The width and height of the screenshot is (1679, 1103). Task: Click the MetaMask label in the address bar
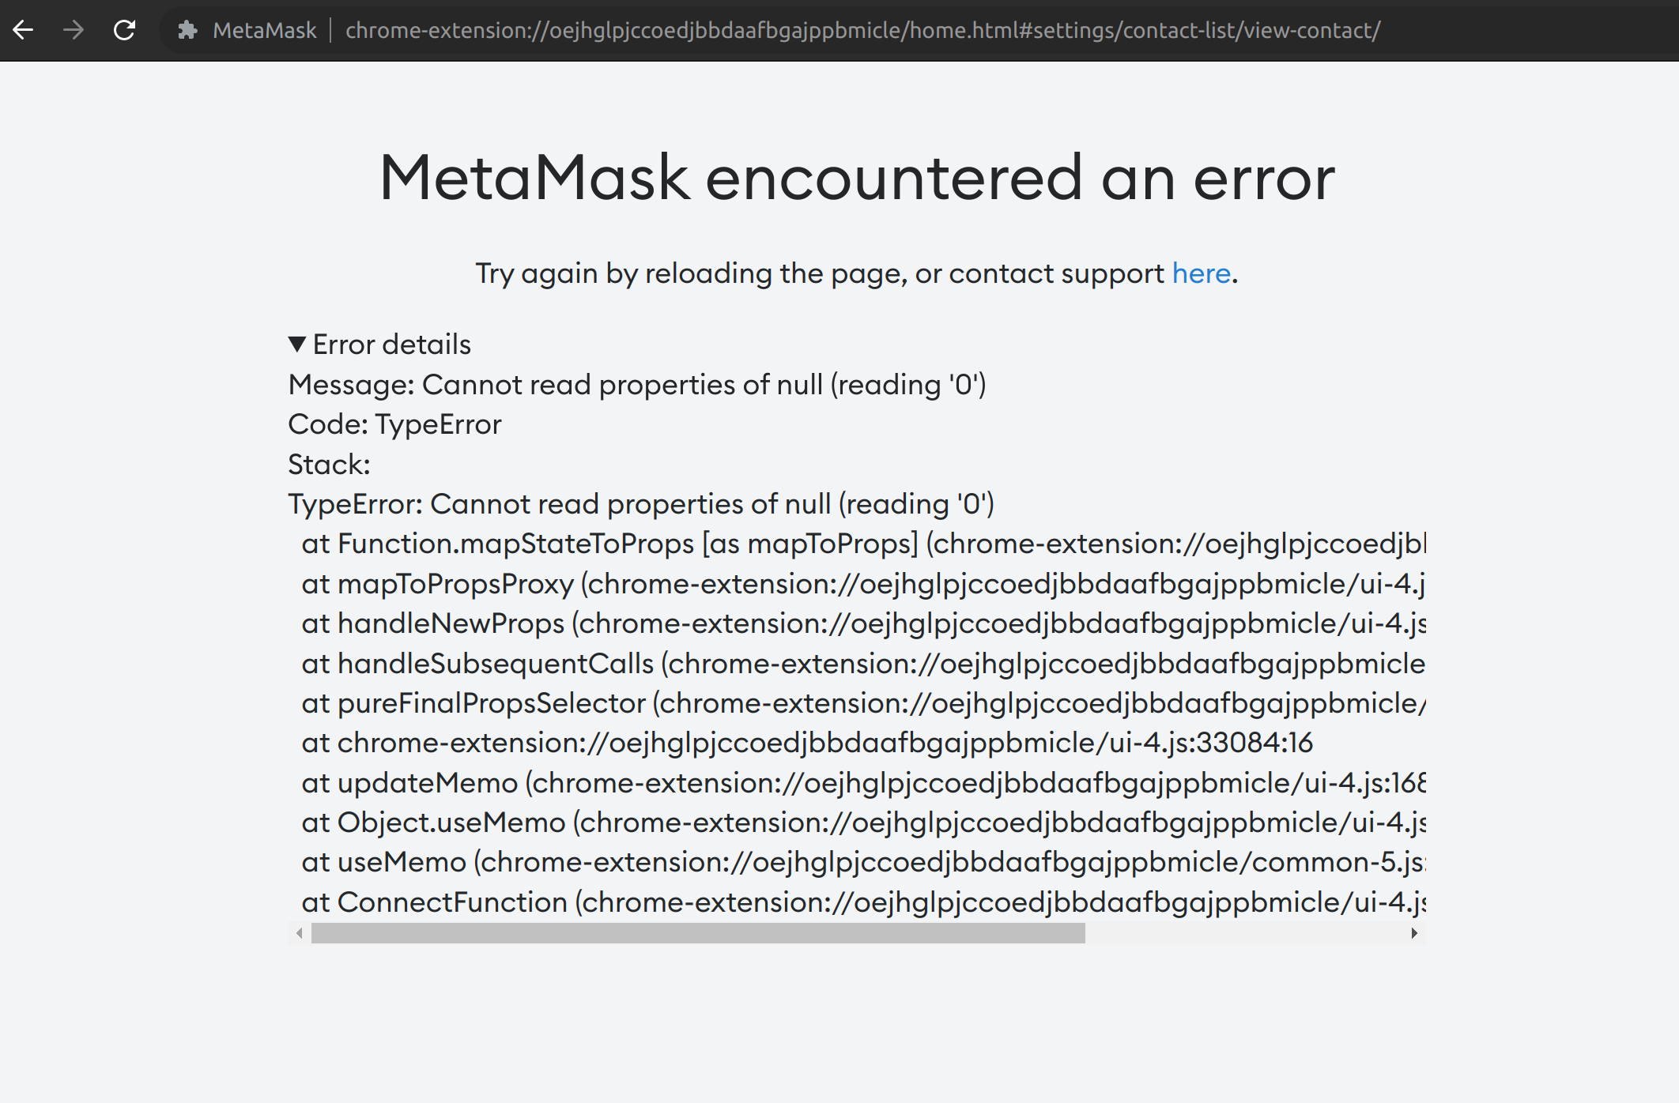[265, 32]
